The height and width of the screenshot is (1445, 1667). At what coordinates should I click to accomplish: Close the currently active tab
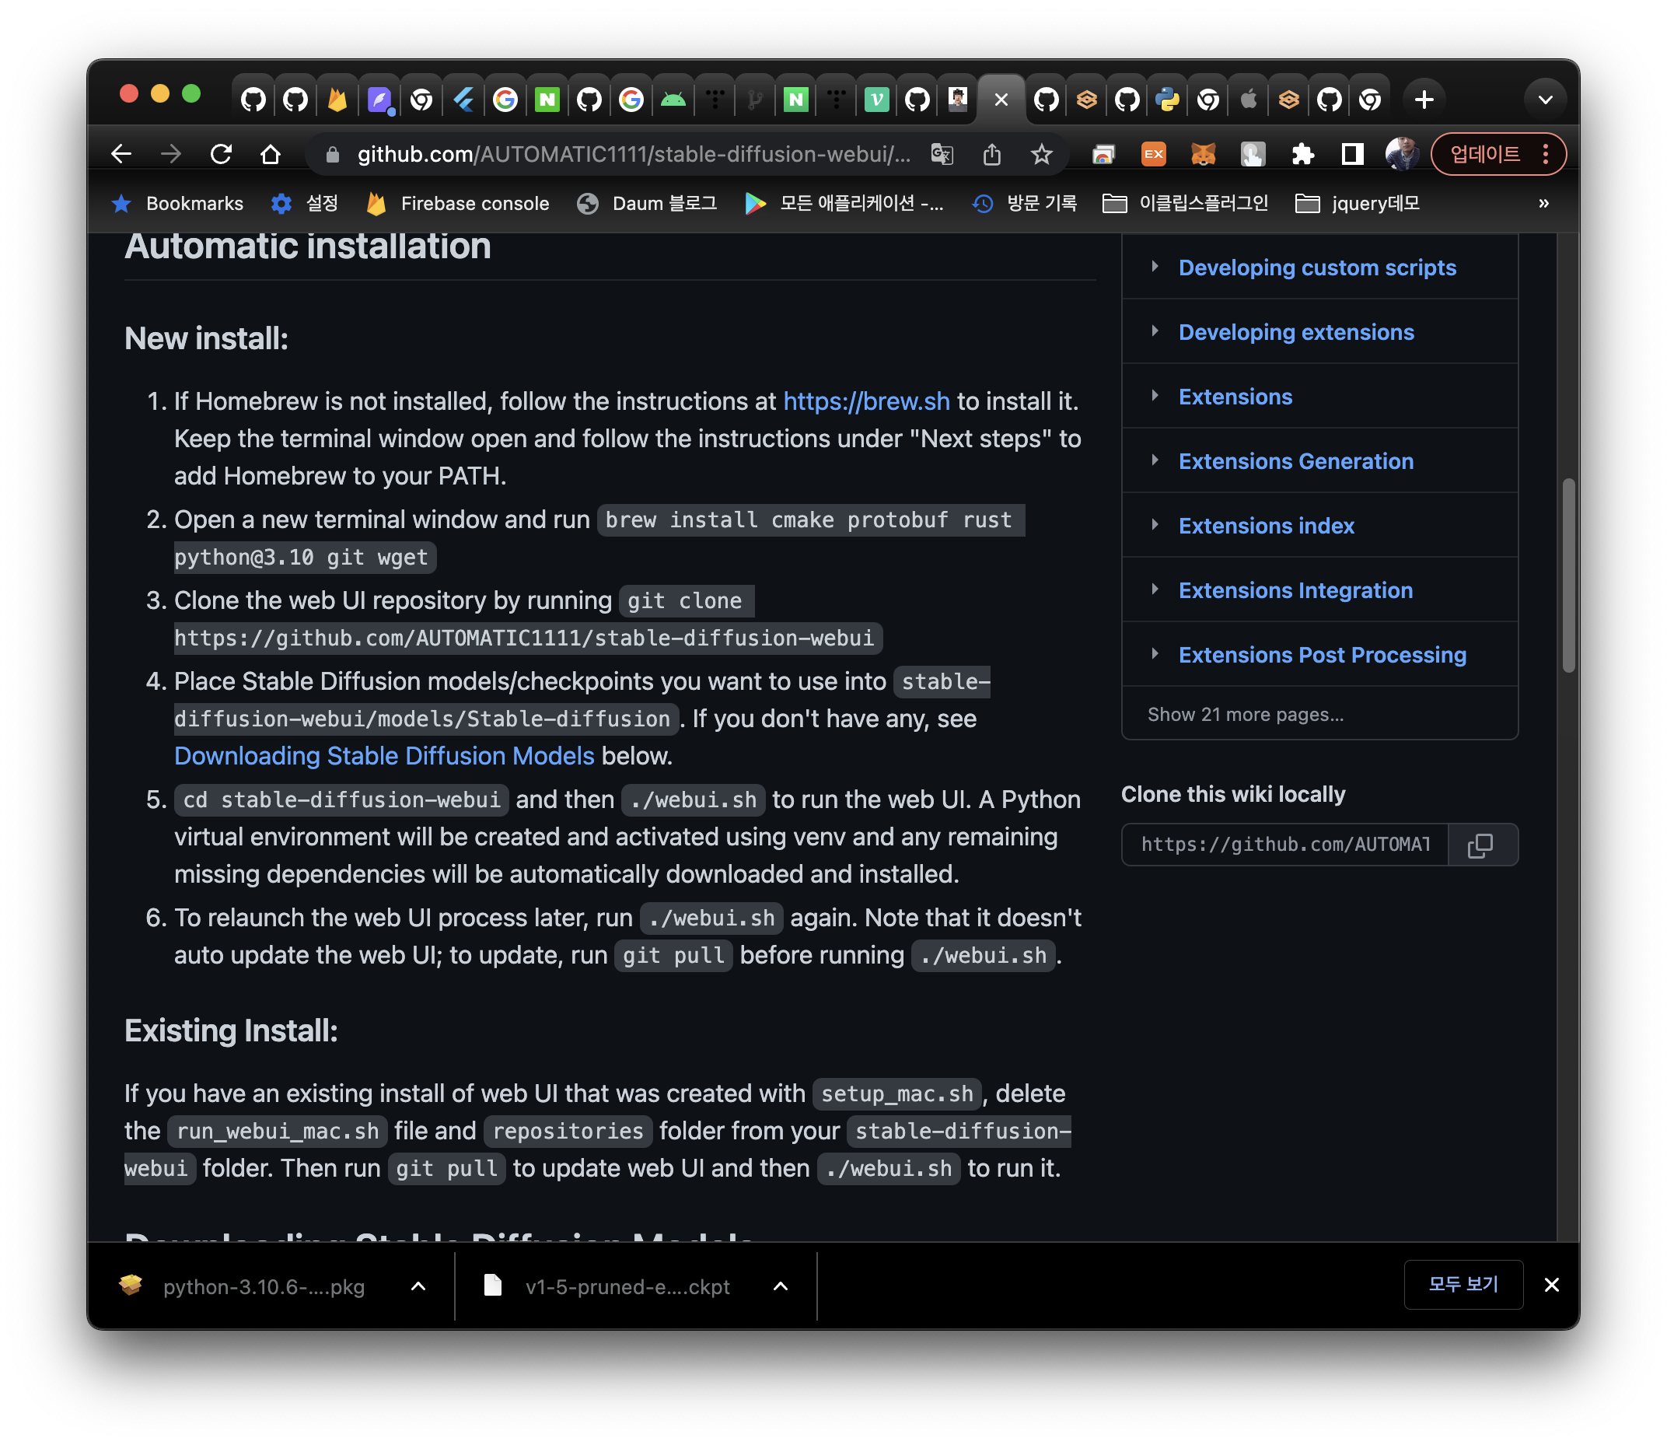tap(1001, 100)
